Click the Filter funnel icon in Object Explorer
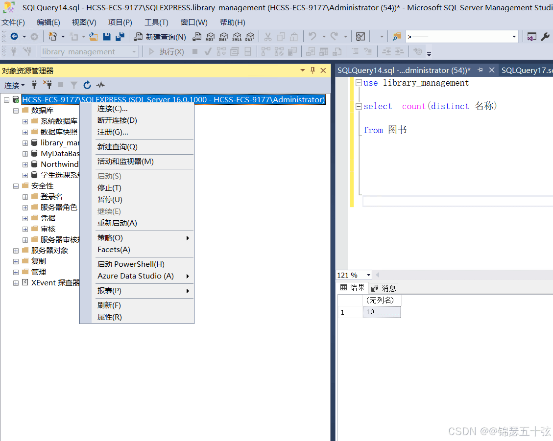Screen dimensions: 553x441 pyautogui.click(x=73, y=85)
